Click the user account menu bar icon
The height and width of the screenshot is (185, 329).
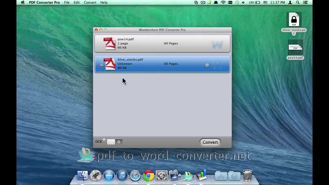[290, 3]
